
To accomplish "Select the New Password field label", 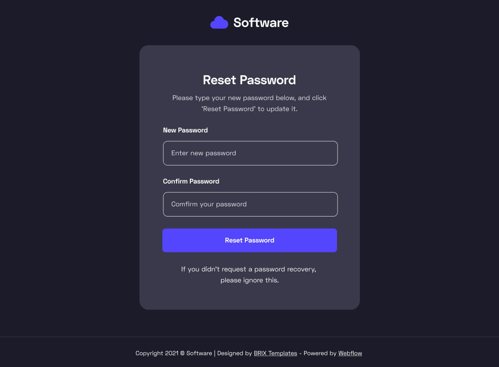I will pos(185,130).
